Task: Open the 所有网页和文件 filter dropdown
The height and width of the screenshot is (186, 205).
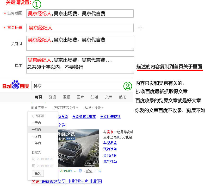Action: pyautogui.click(x=66, y=108)
